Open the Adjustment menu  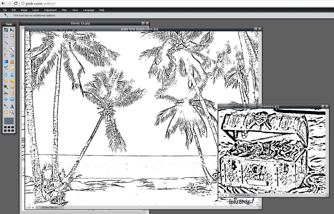point(50,10)
